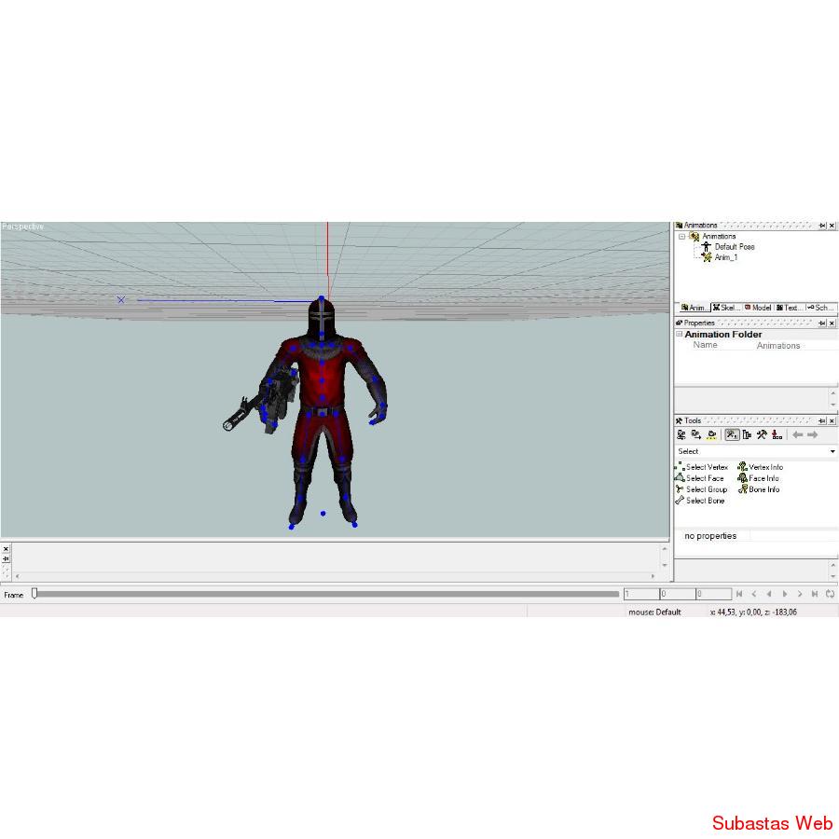The width and height of the screenshot is (839, 839).
Task: Select Anim_1 in the animations tree
Action: (x=725, y=257)
